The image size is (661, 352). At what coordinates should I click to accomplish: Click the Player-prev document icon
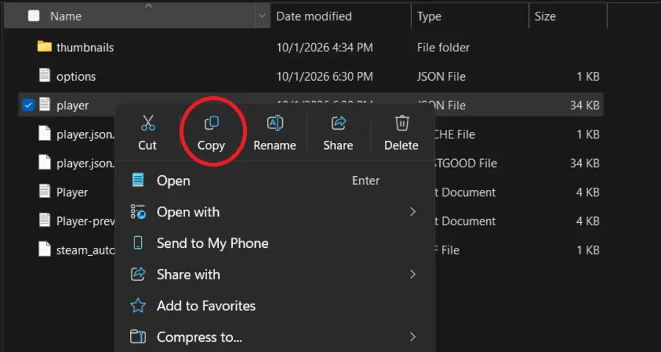pos(45,220)
